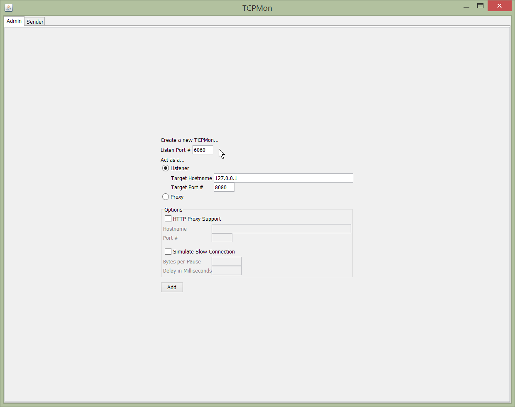Click the proxy Port # field in Options

[222, 238]
